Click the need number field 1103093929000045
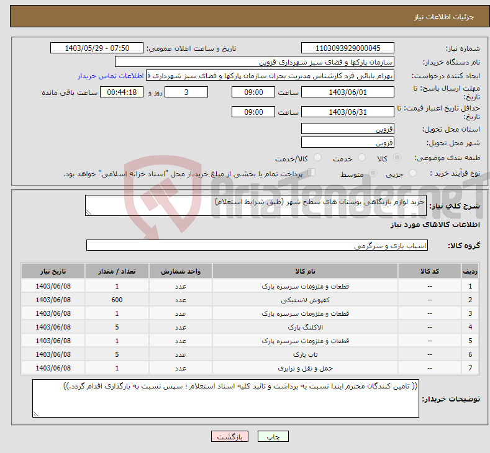Screen dimensions: 490x453 (x=348, y=48)
